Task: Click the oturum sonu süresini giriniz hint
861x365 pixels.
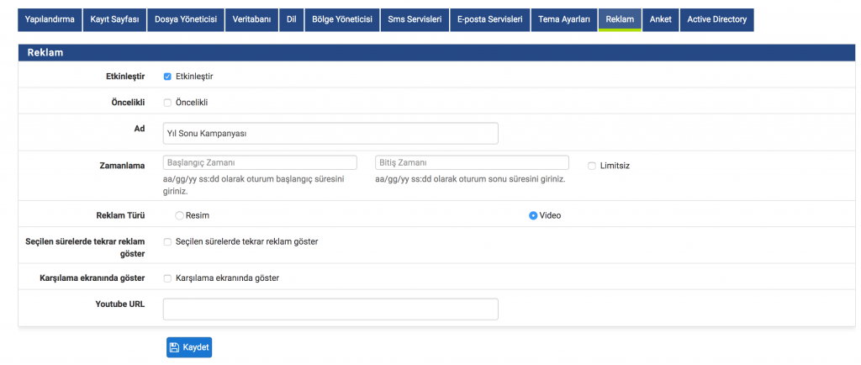Action: (x=470, y=179)
